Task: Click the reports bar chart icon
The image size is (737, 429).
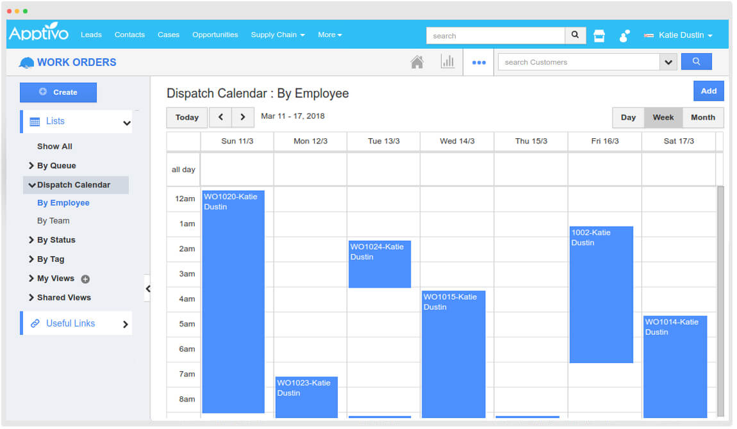Action: click(x=448, y=61)
